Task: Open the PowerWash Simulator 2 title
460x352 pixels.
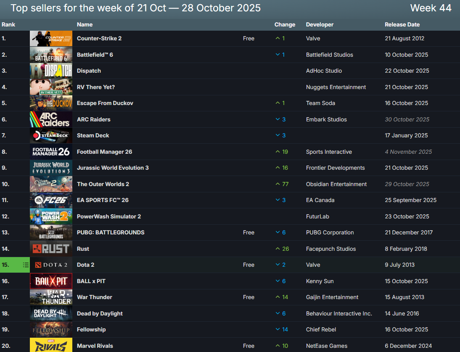Action: [108, 216]
